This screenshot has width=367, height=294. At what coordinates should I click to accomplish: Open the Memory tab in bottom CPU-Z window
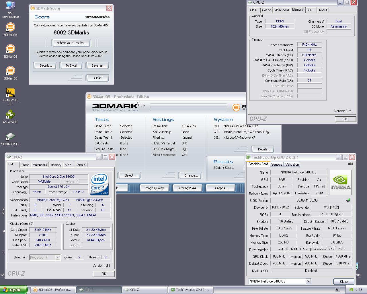pyautogui.click(x=56, y=165)
